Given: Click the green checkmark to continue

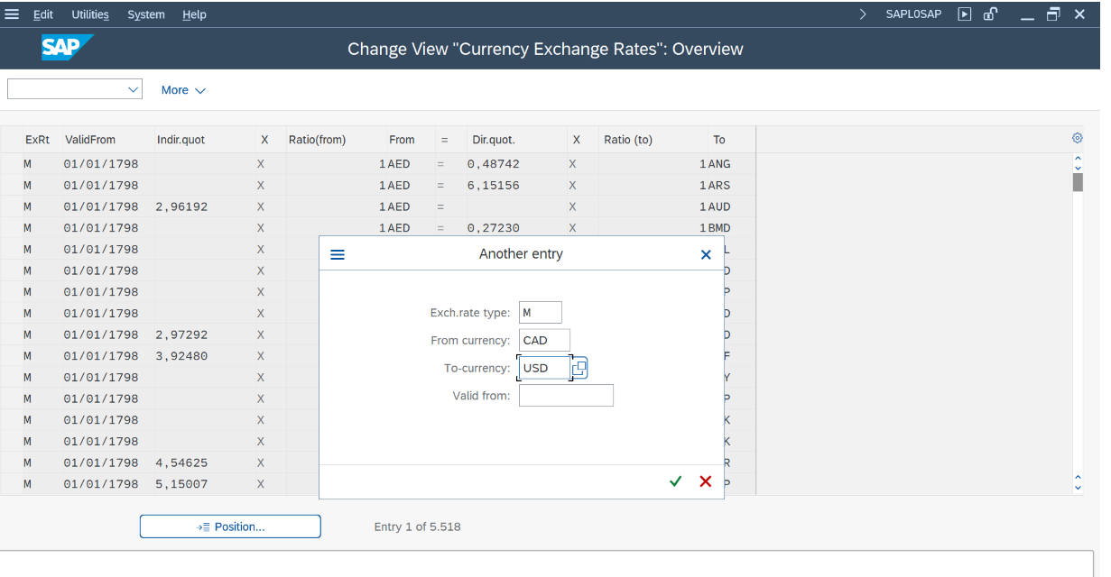Looking at the screenshot, I should (675, 481).
